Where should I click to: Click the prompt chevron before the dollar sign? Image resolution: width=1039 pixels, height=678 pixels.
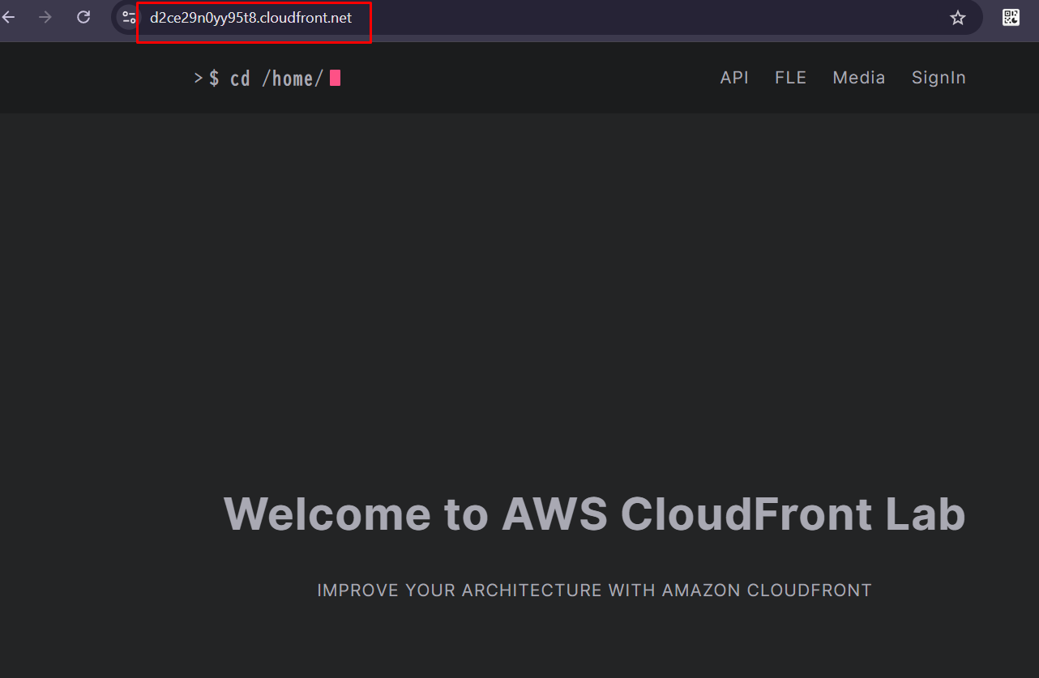(x=198, y=78)
